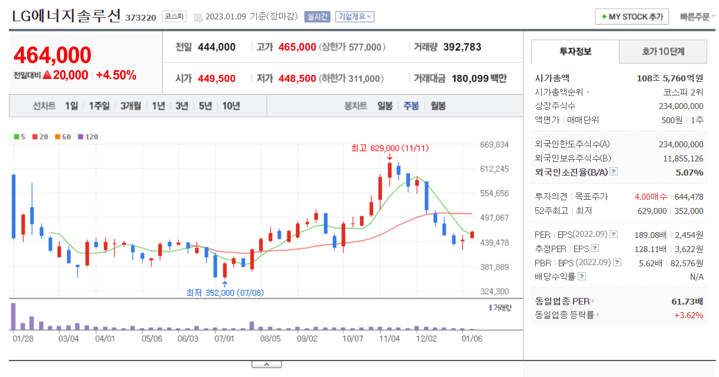Click the 코스피 market badge
Viewport: 719px width, 377px height.
click(174, 17)
